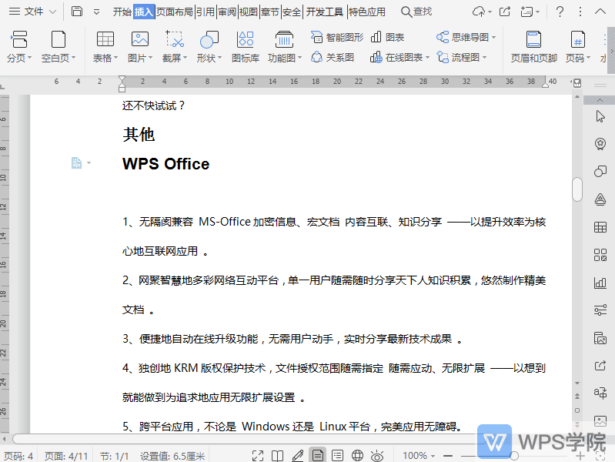Click the 图表 chart button

(x=387, y=37)
